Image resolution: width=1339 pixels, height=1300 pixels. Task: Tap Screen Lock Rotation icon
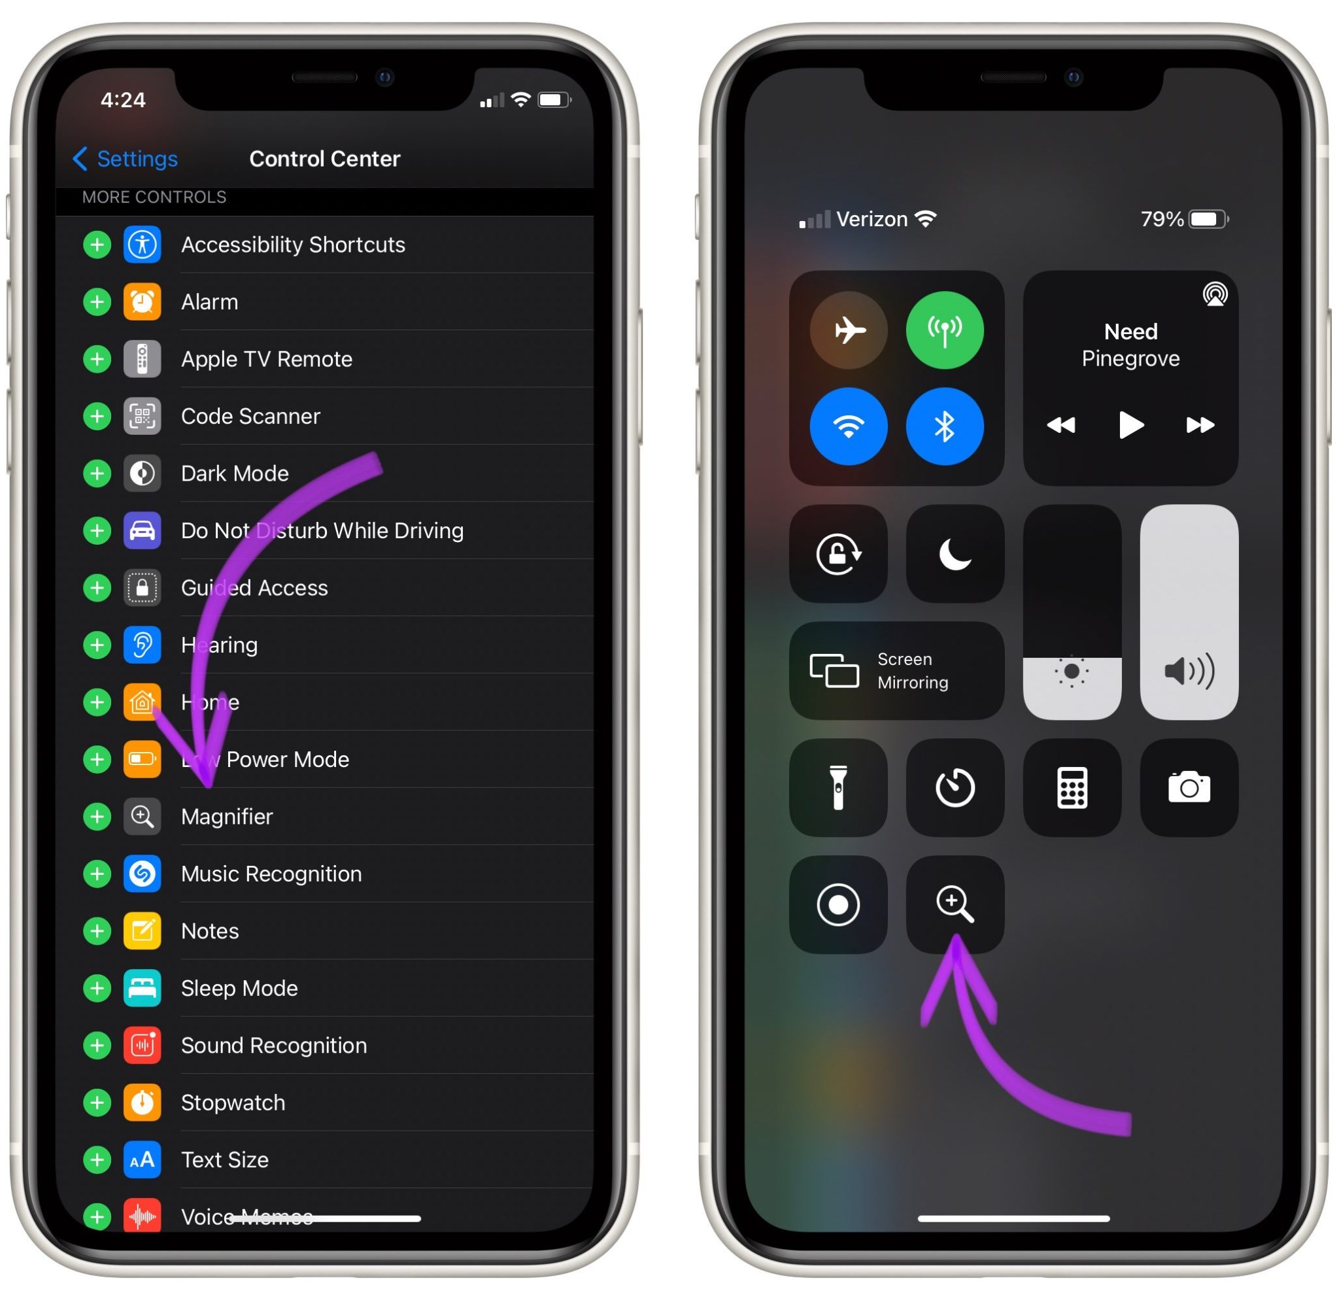(x=836, y=551)
